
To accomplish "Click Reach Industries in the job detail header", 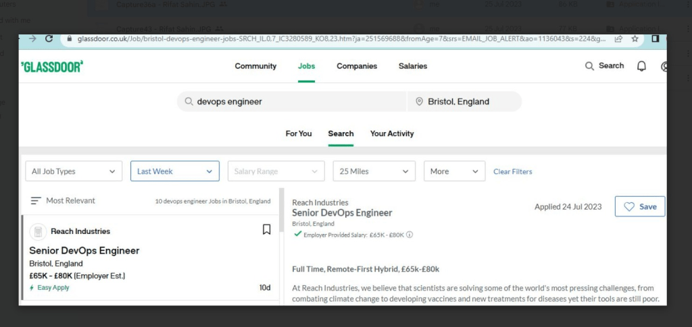I will pyautogui.click(x=320, y=202).
